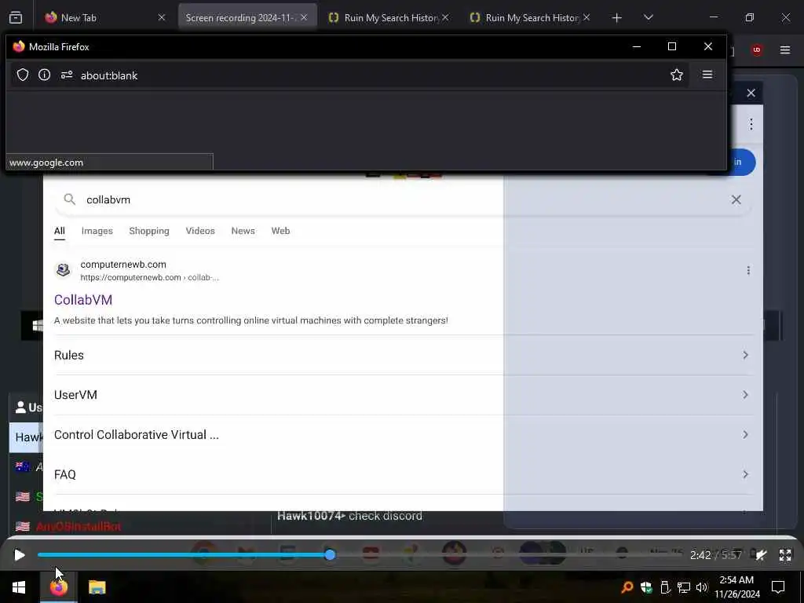The height and width of the screenshot is (603, 804).
Task: Switch to the Images search tab
Action: click(97, 231)
